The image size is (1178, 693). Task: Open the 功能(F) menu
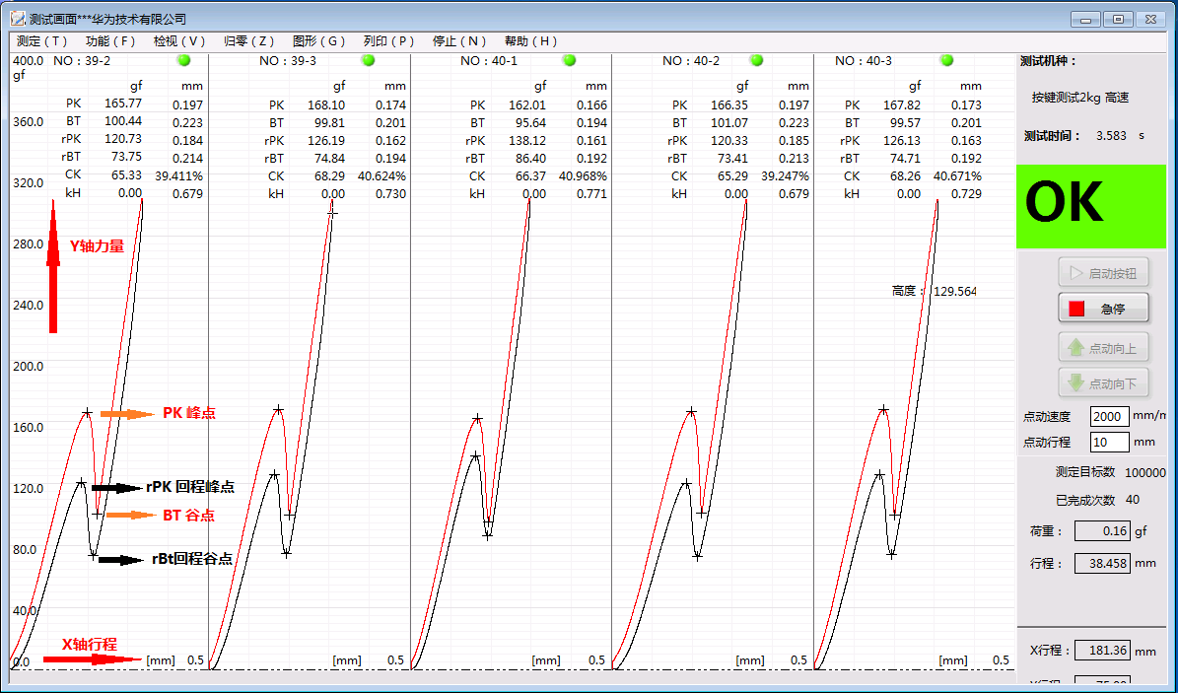[x=110, y=41]
